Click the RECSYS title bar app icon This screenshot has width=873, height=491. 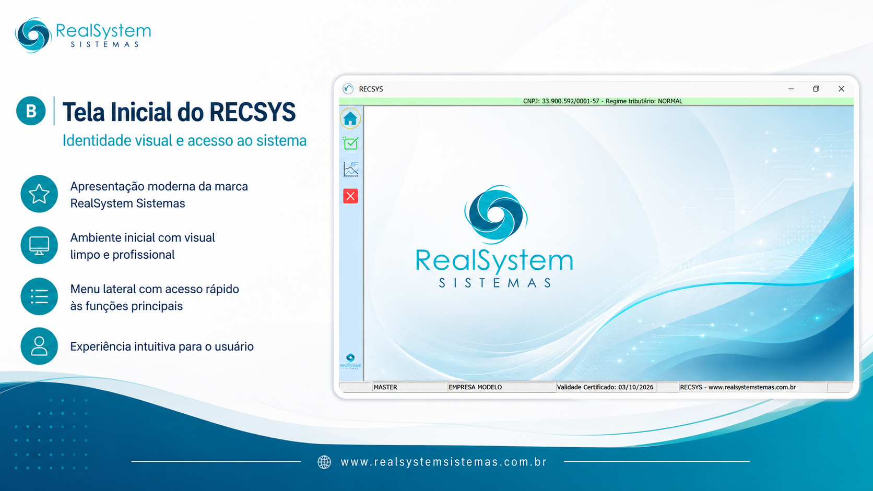click(x=348, y=89)
